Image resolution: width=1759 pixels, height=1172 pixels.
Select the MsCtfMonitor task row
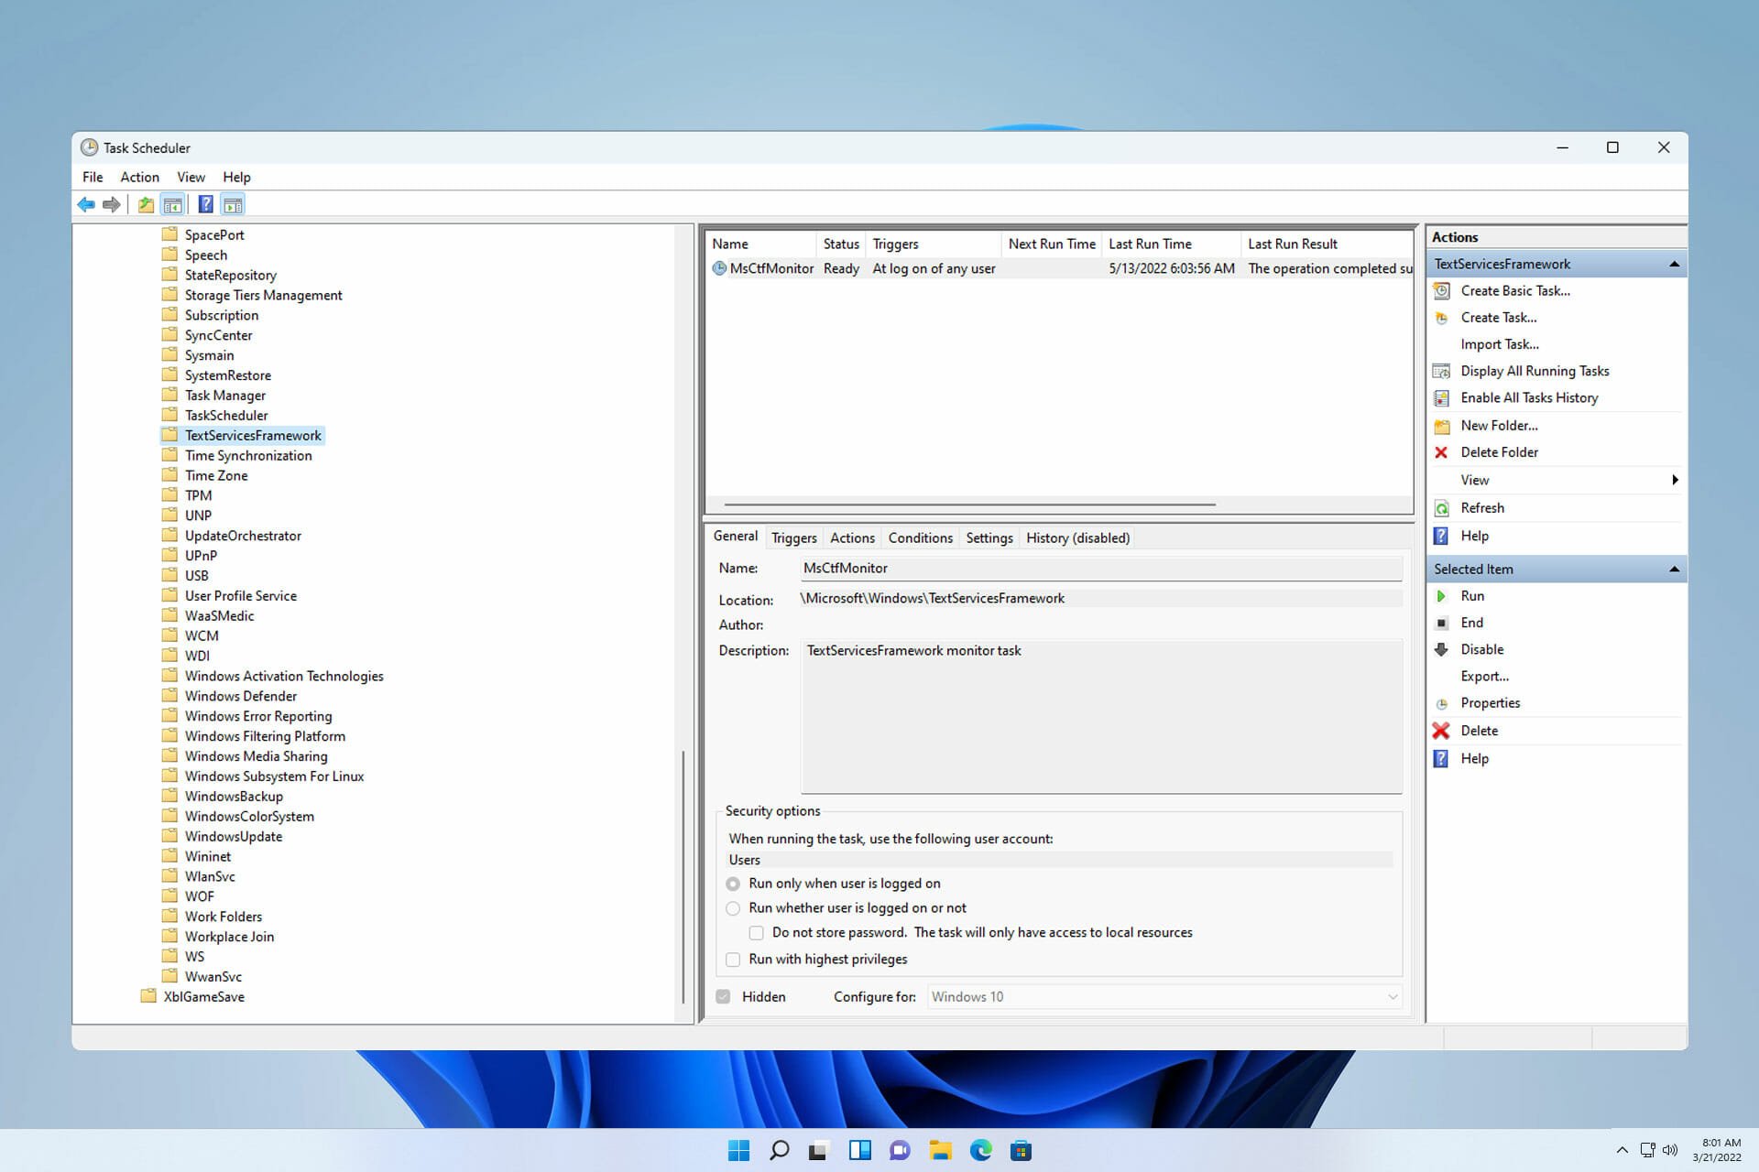pos(1061,268)
